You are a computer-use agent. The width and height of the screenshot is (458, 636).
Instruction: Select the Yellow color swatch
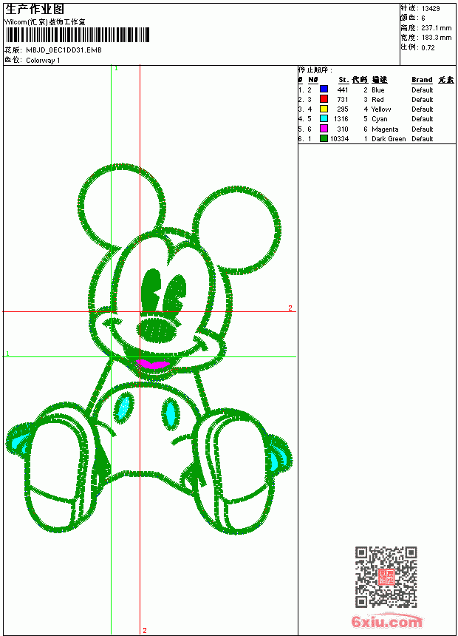pos(324,109)
